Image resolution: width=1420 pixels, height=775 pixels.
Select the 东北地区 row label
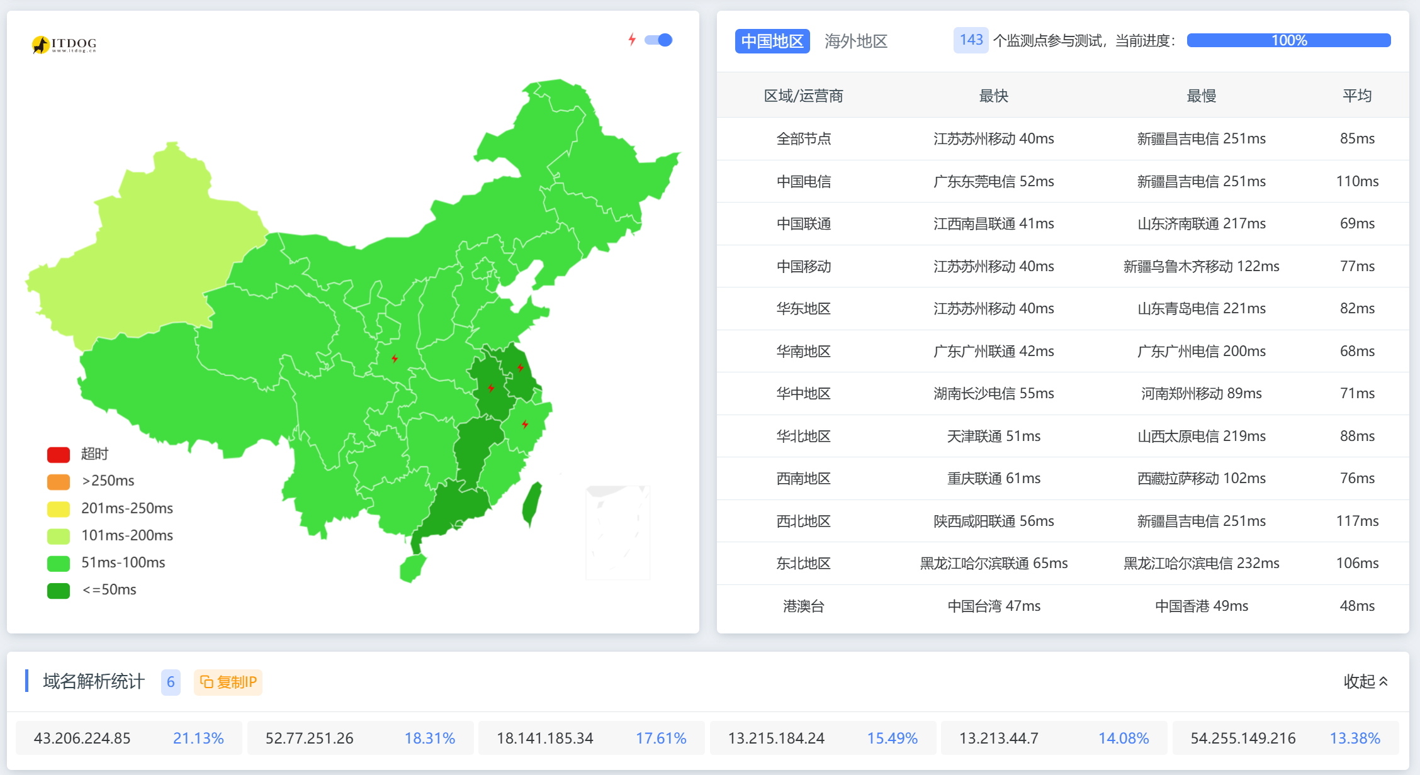click(803, 563)
